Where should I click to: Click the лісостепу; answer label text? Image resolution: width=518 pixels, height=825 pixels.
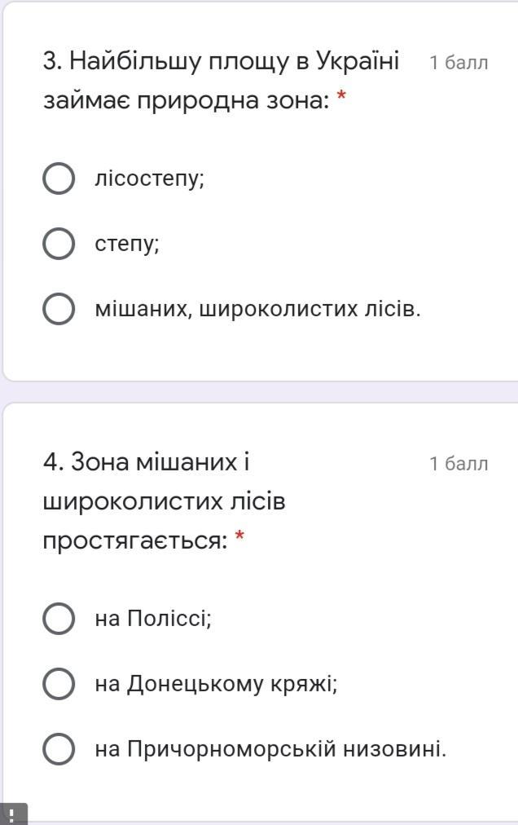click(150, 179)
